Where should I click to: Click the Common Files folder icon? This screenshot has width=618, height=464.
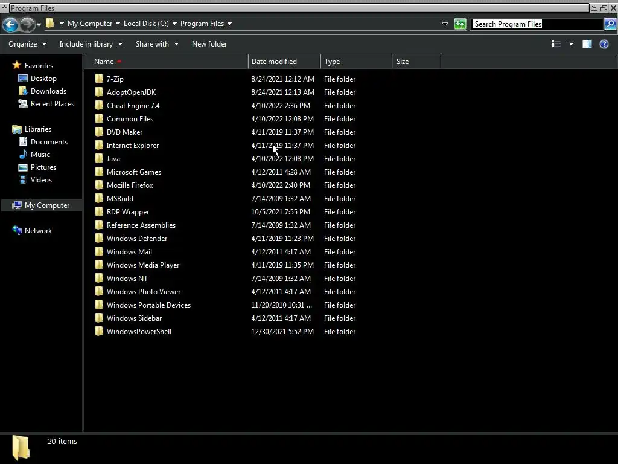click(100, 118)
